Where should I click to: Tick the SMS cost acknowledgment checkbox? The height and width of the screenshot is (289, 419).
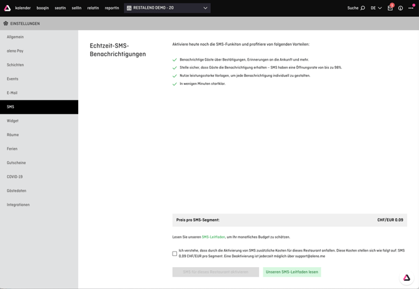(174, 253)
